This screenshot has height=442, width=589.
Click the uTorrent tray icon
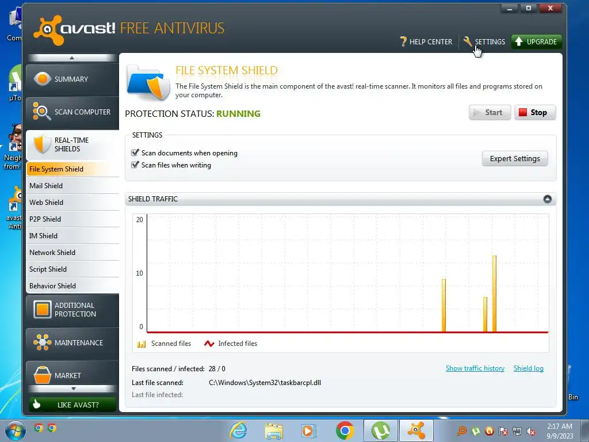476,432
